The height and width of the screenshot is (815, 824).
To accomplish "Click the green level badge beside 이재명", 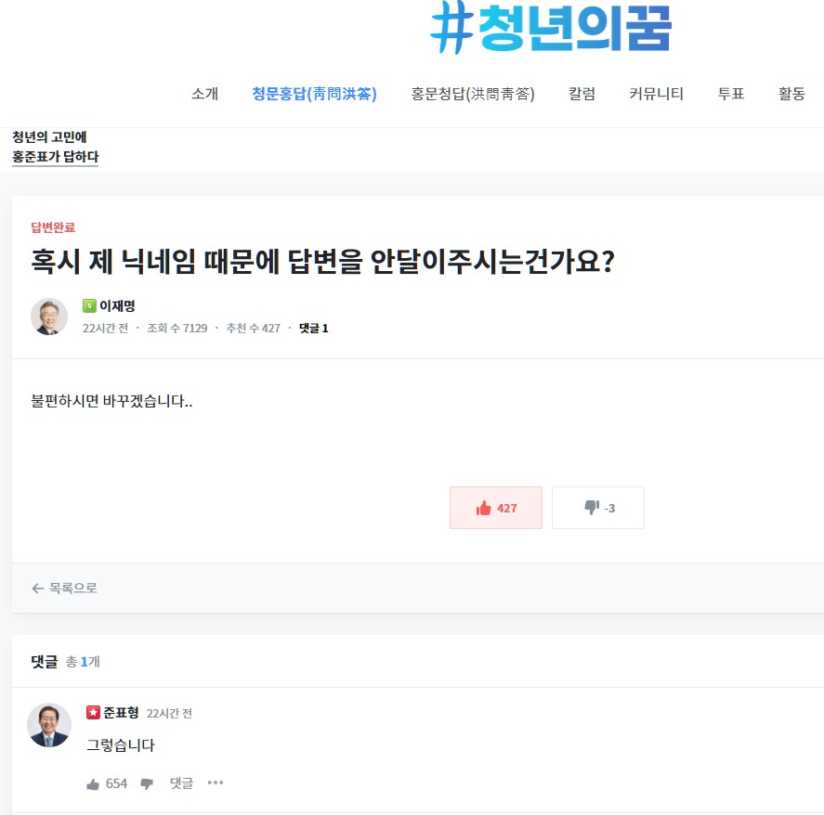I will (89, 305).
